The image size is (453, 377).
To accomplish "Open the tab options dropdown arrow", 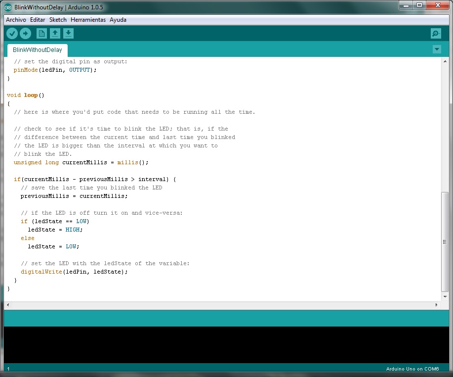I will [437, 49].
